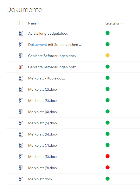Open Geplante Beförderungen.pptx file link
Screen dimensions: 140x185
coord(52,67)
